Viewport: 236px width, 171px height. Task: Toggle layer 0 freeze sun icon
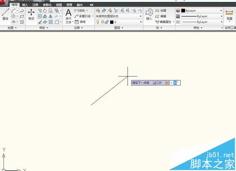click(102, 22)
